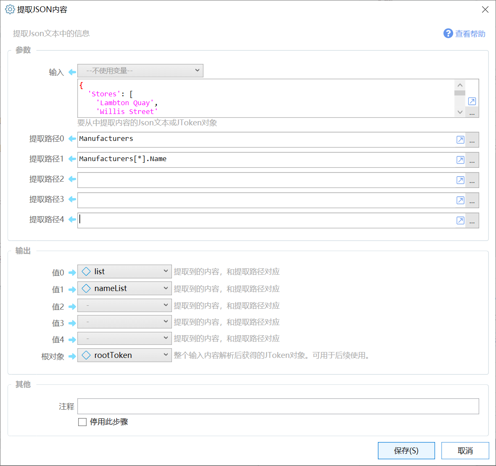The width and height of the screenshot is (496, 466).
Task: Click the blue arrow beside 提取路径2 label
Action: click(x=72, y=179)
